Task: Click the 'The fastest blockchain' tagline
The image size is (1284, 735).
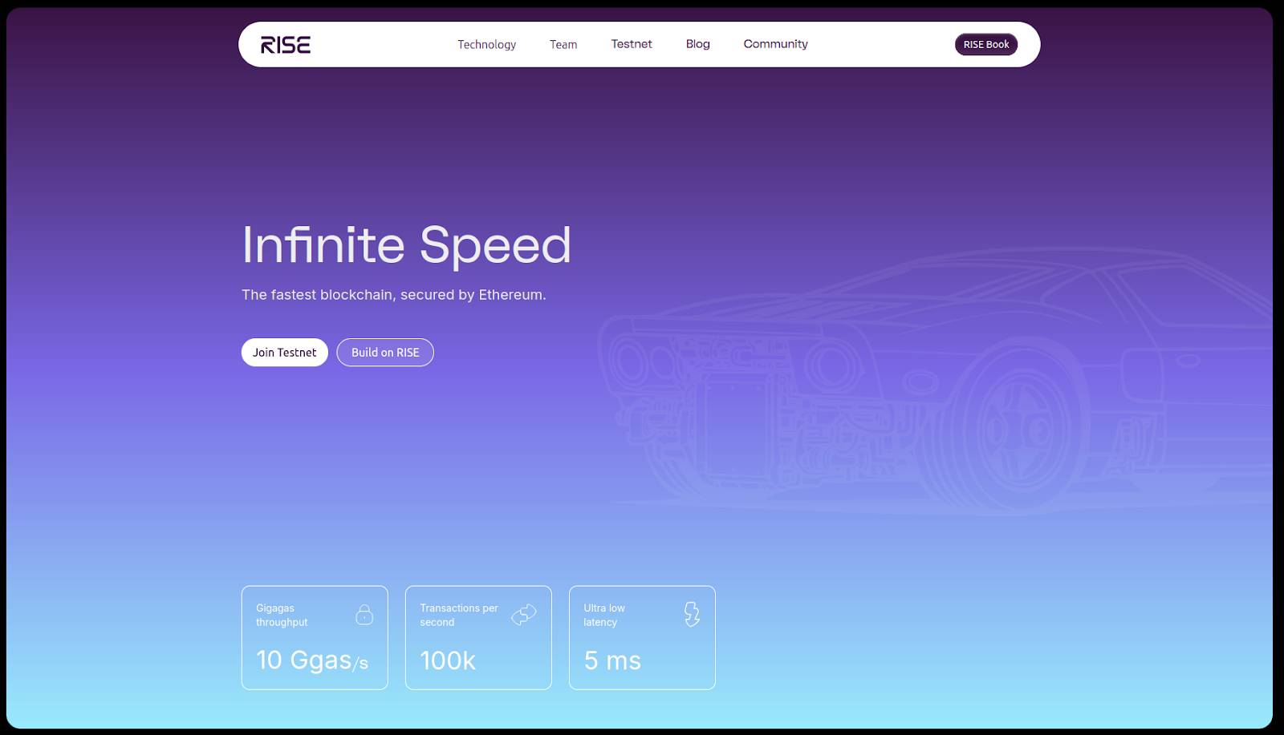Action: tap(394, 295)
